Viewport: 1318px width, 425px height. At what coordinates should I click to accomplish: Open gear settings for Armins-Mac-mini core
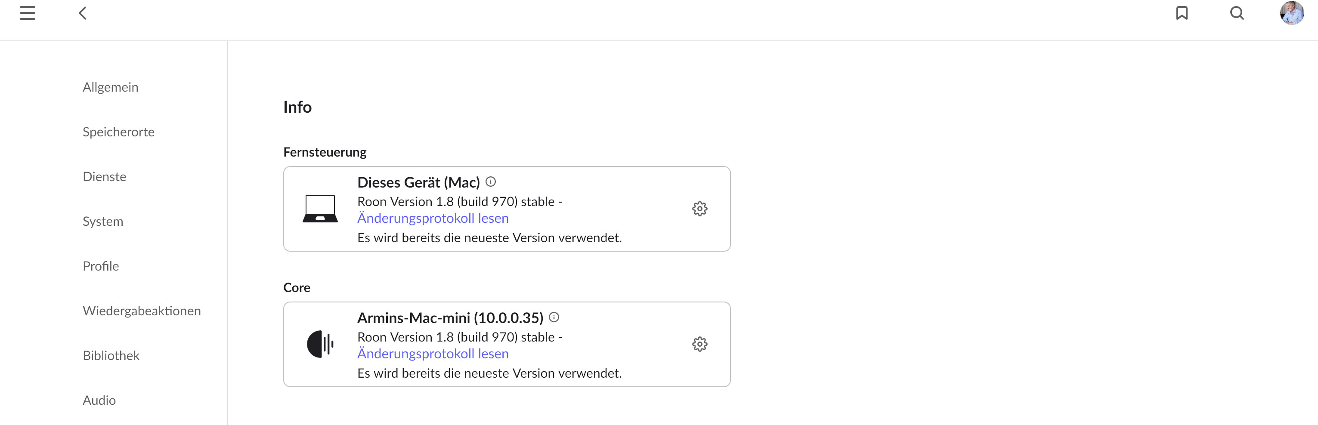(700, 344)
